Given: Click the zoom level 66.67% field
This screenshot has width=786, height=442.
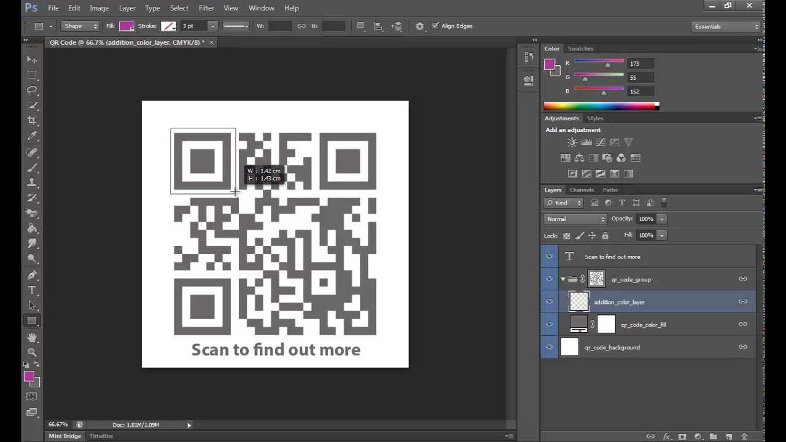Looking at the screenshot, I should point(58,425).
